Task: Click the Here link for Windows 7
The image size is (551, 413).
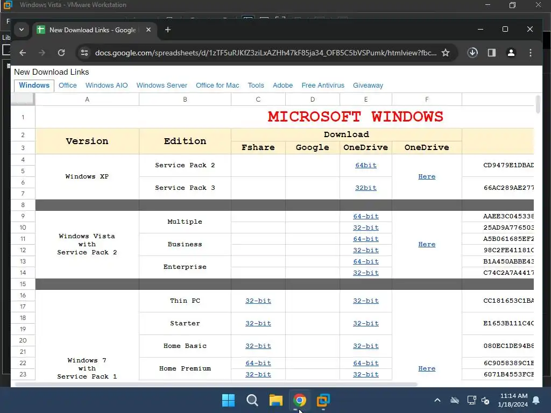Action: (x=427, y=369)
